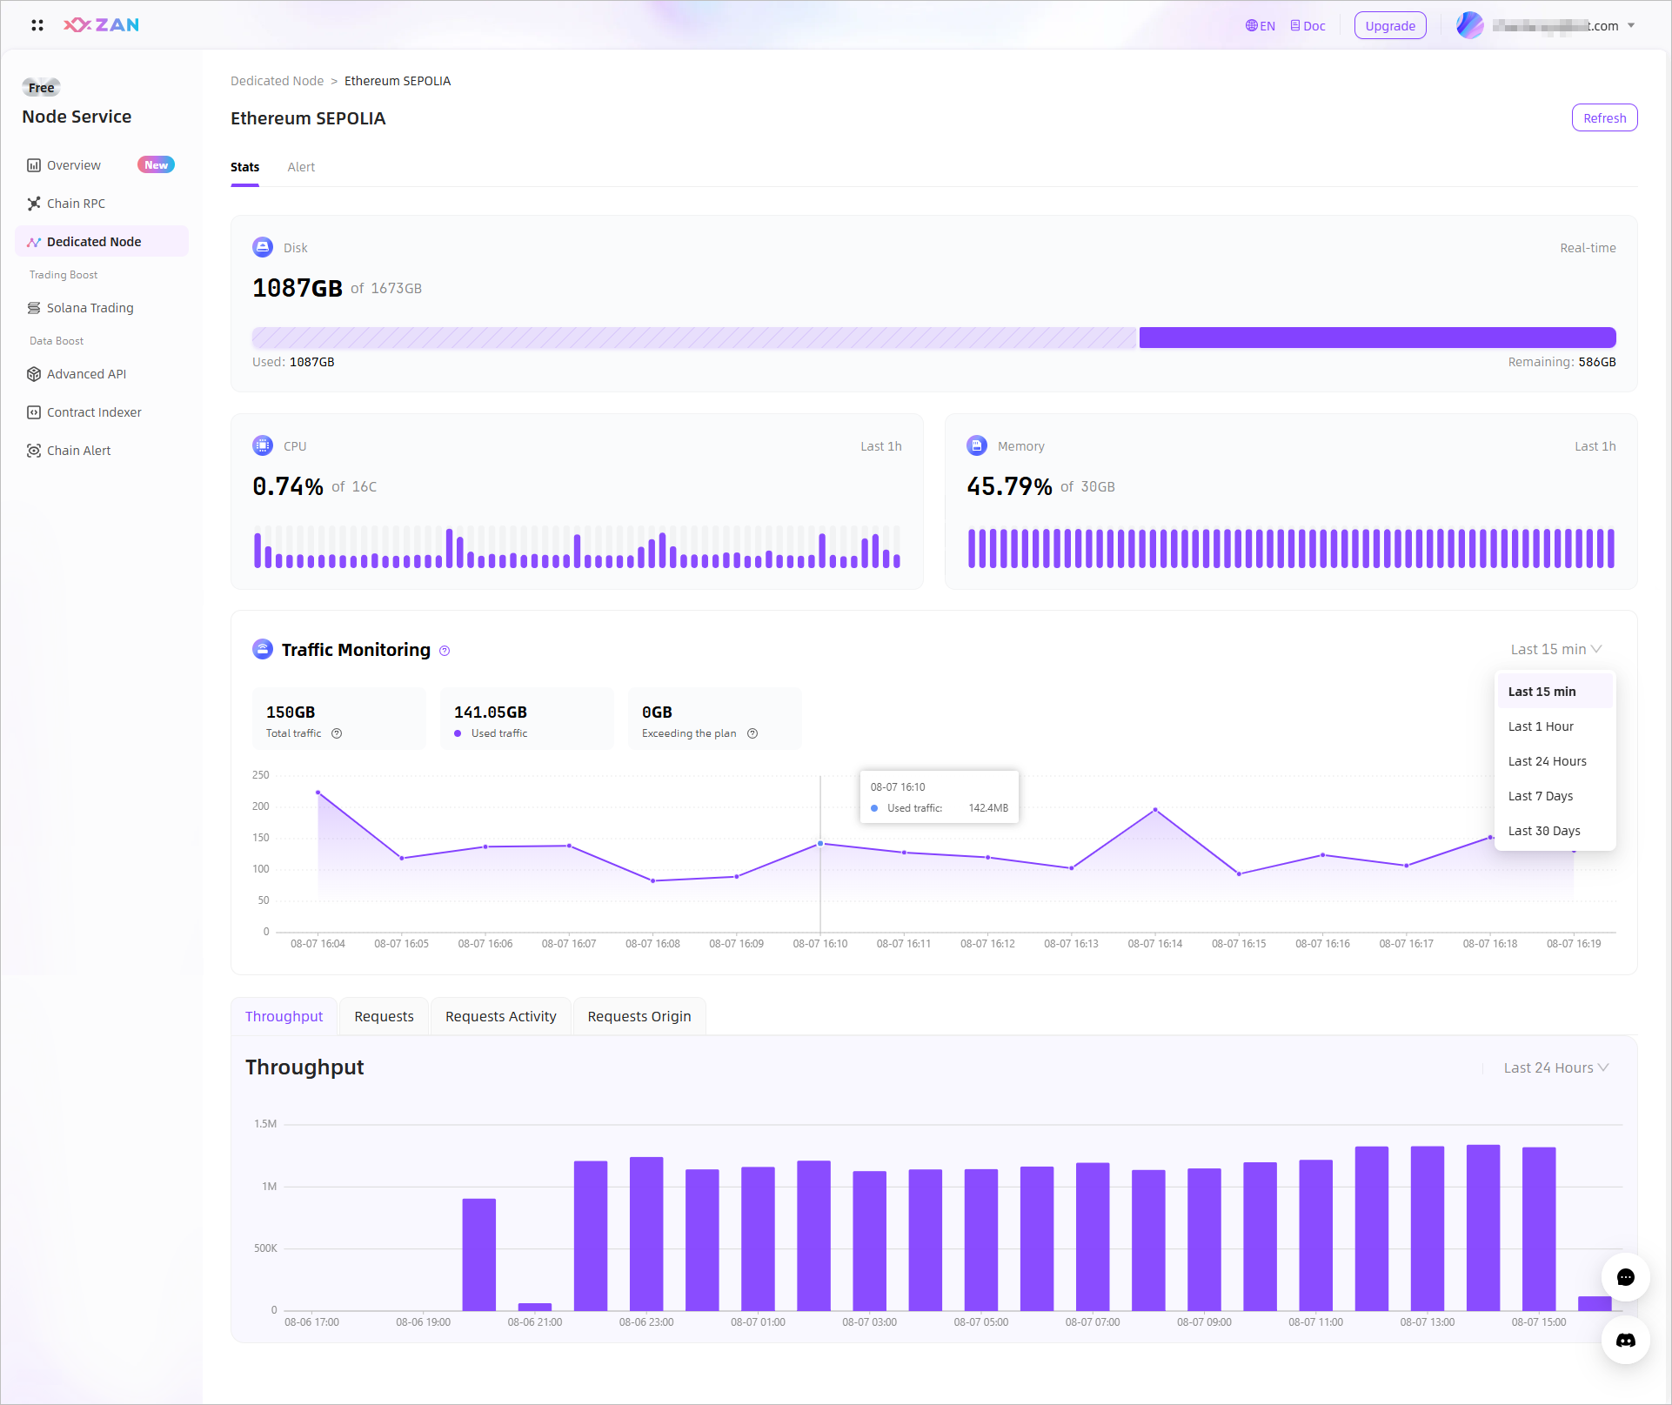Click the Contract Indexer icon
Screen dimensions: 1672x1405
click(x=34, y=412)
